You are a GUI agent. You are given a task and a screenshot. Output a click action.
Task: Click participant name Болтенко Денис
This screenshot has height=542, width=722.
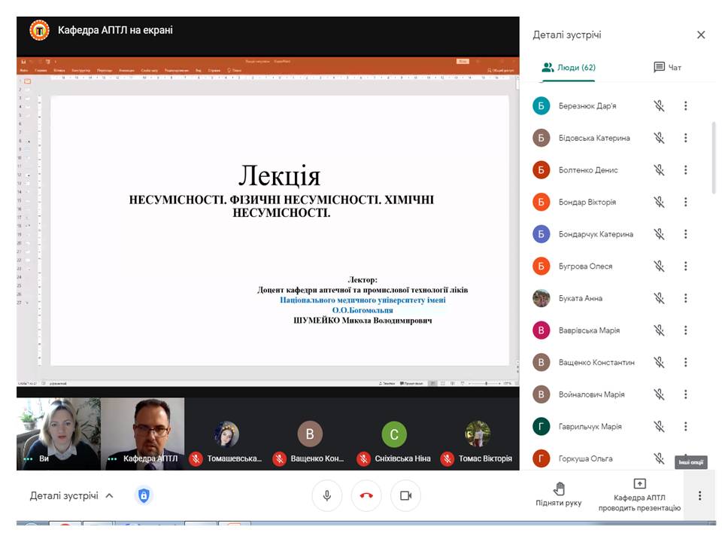(588, 170)
